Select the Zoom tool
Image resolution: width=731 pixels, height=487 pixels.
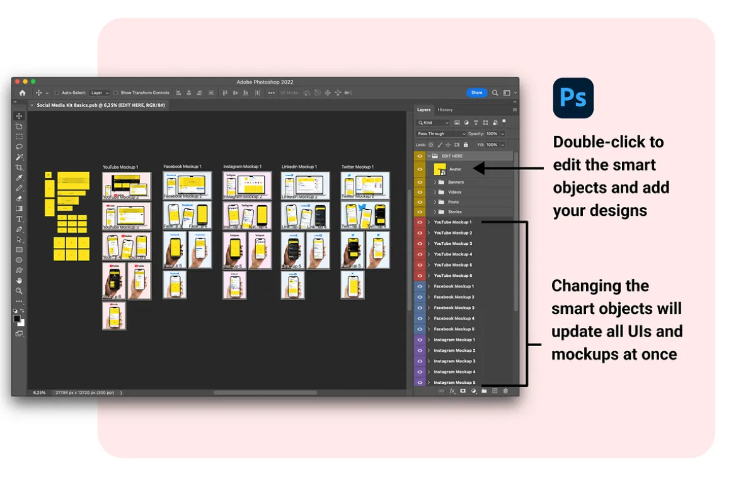19,291
